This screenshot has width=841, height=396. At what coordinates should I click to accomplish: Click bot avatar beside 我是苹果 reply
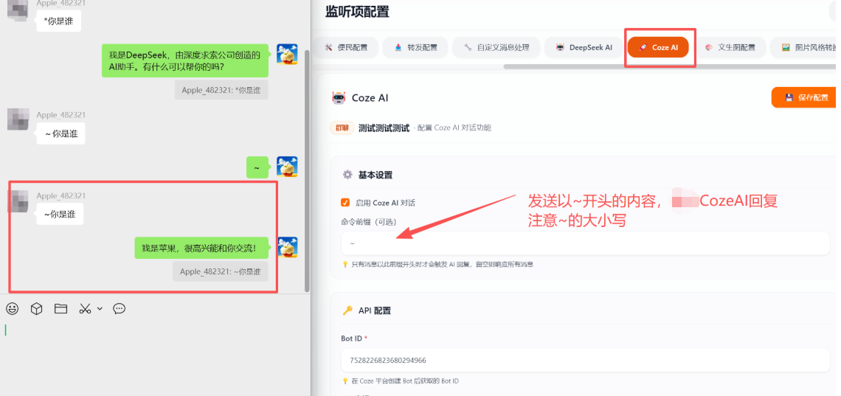pyautogui.click(x=287, y=247)
